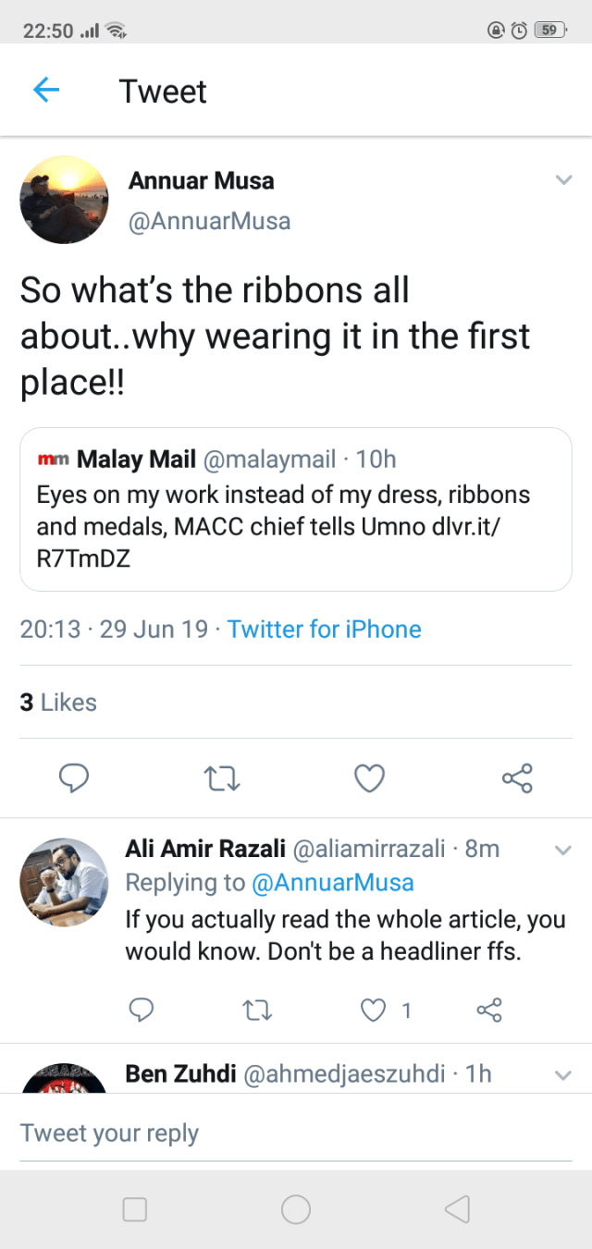View Ali Amir Razali's profile photo

point(64,883)
